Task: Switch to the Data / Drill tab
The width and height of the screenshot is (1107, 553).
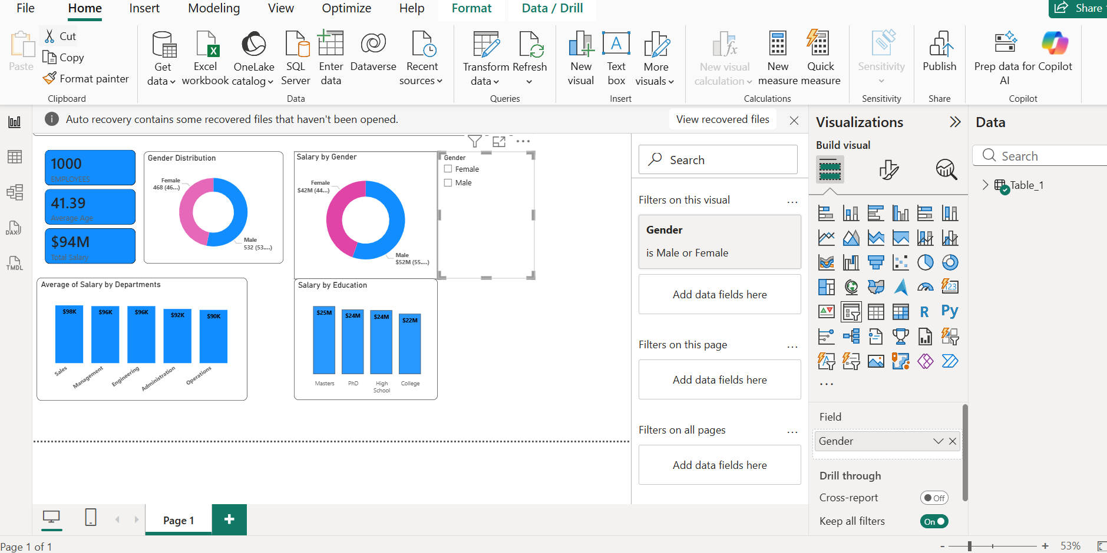Action: [552, 8]
